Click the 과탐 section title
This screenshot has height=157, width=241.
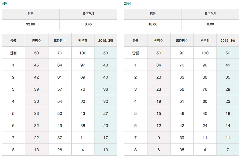click(x=128, y=3)
